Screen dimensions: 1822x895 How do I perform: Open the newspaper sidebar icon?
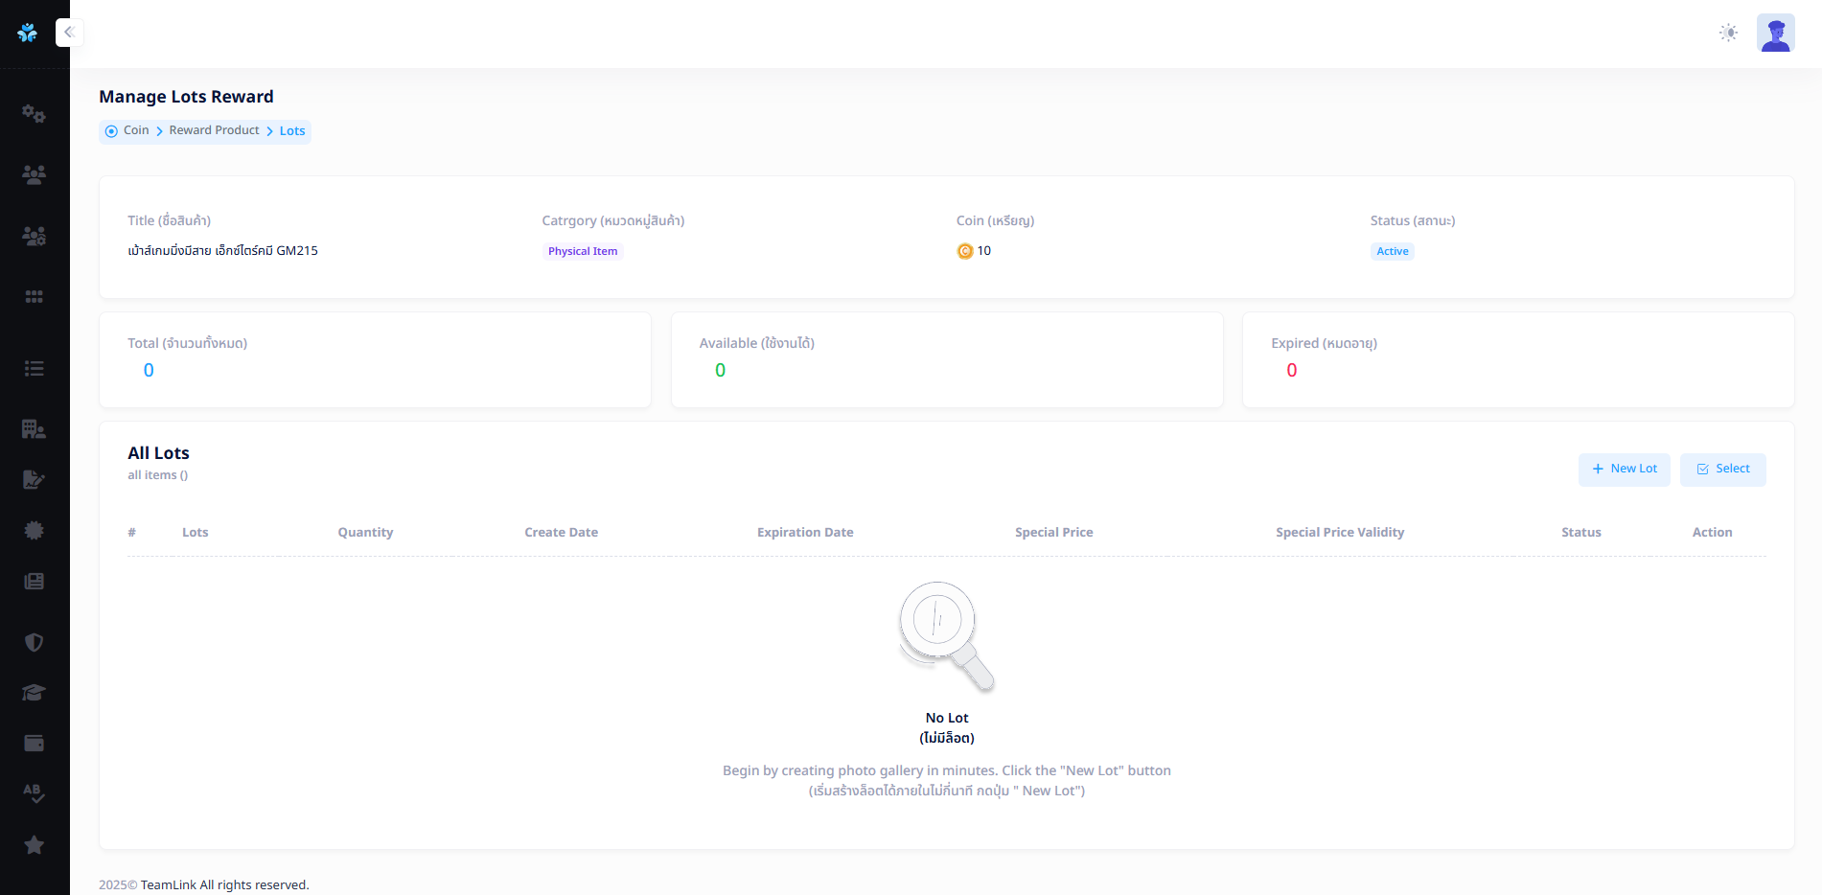(x=34, y=582)
